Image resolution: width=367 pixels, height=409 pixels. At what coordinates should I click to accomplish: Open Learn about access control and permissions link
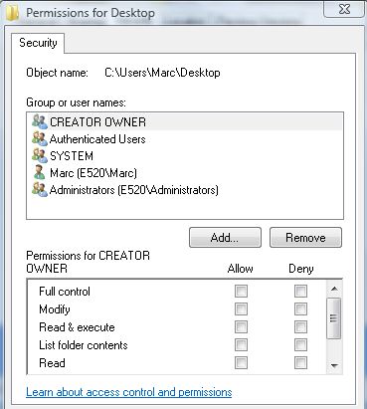[x=129, y=392]
